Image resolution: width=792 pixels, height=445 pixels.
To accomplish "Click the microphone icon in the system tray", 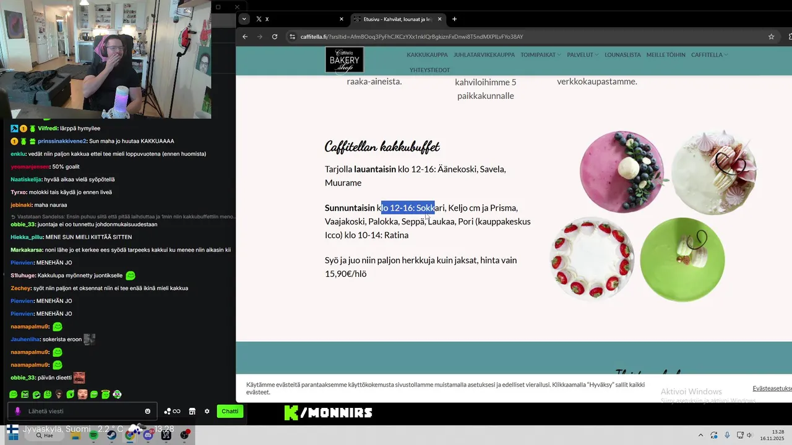I will [x=727, y=435].
